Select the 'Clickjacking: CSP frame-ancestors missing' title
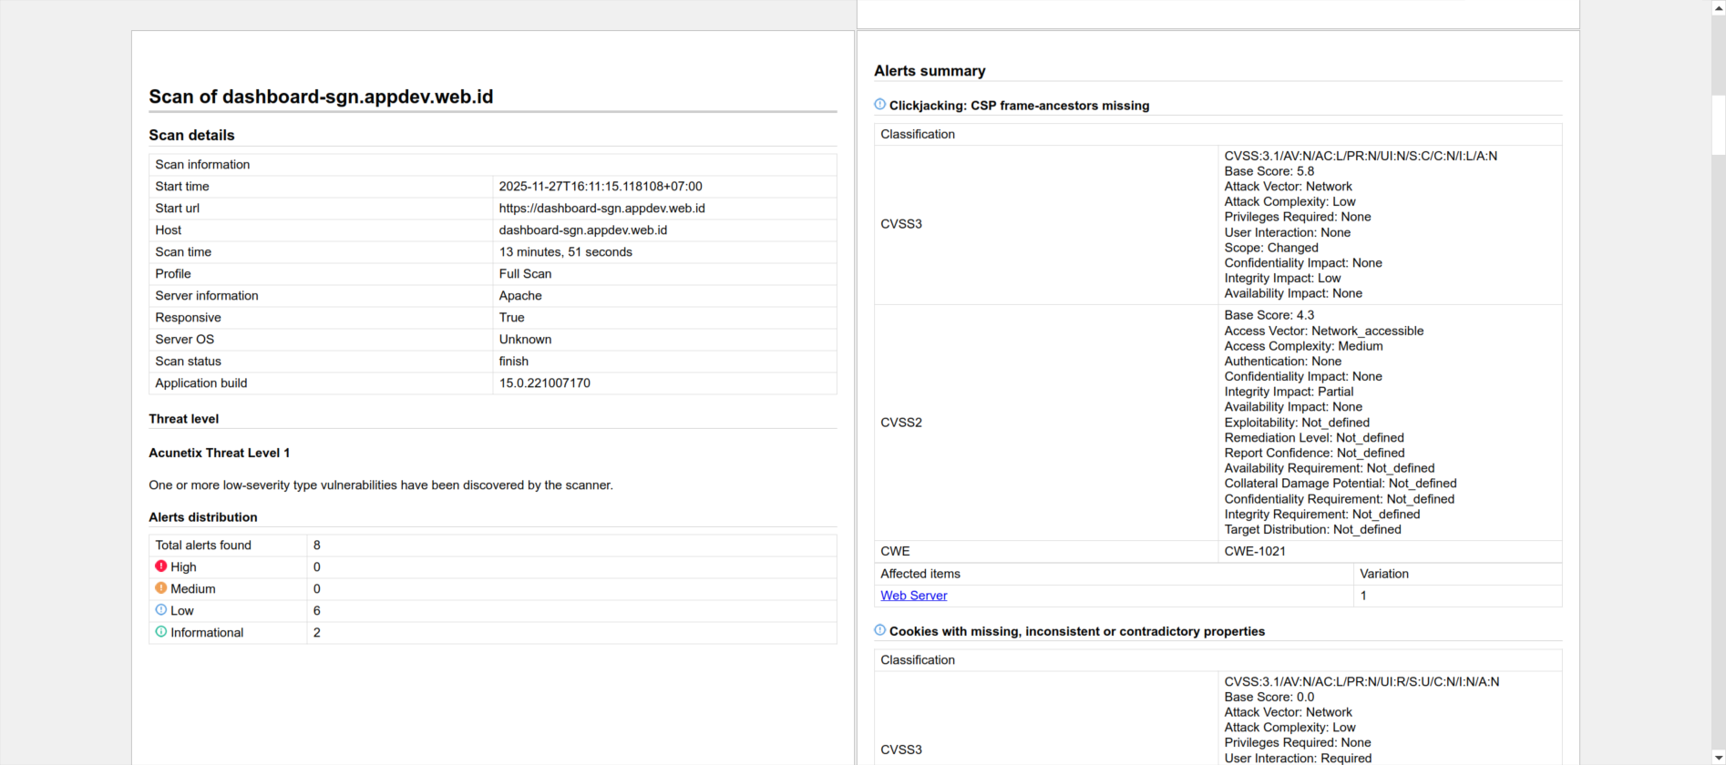 click(x=1019, y=106)
